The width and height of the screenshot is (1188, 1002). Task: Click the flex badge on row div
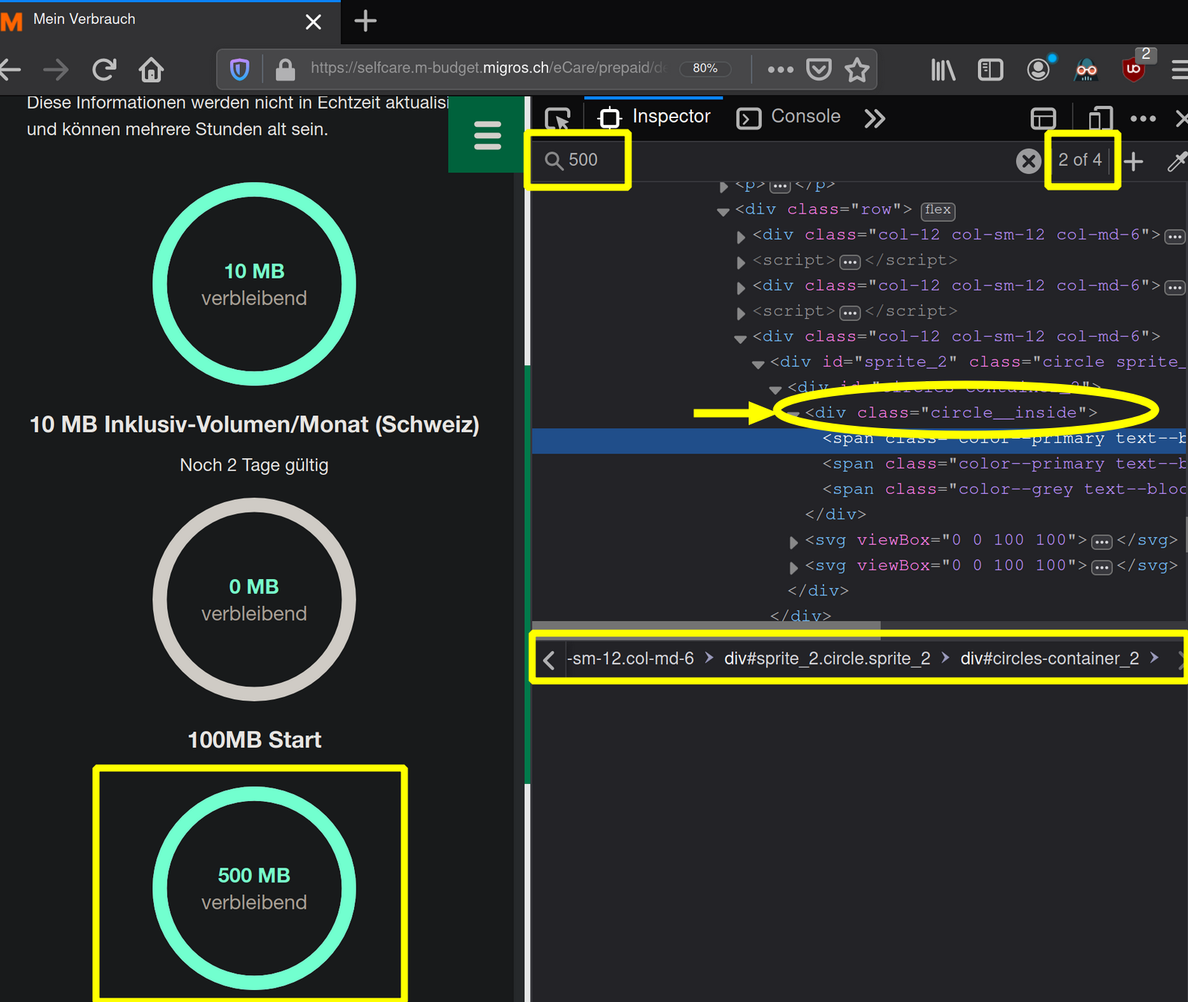click(x=938, y=210)
